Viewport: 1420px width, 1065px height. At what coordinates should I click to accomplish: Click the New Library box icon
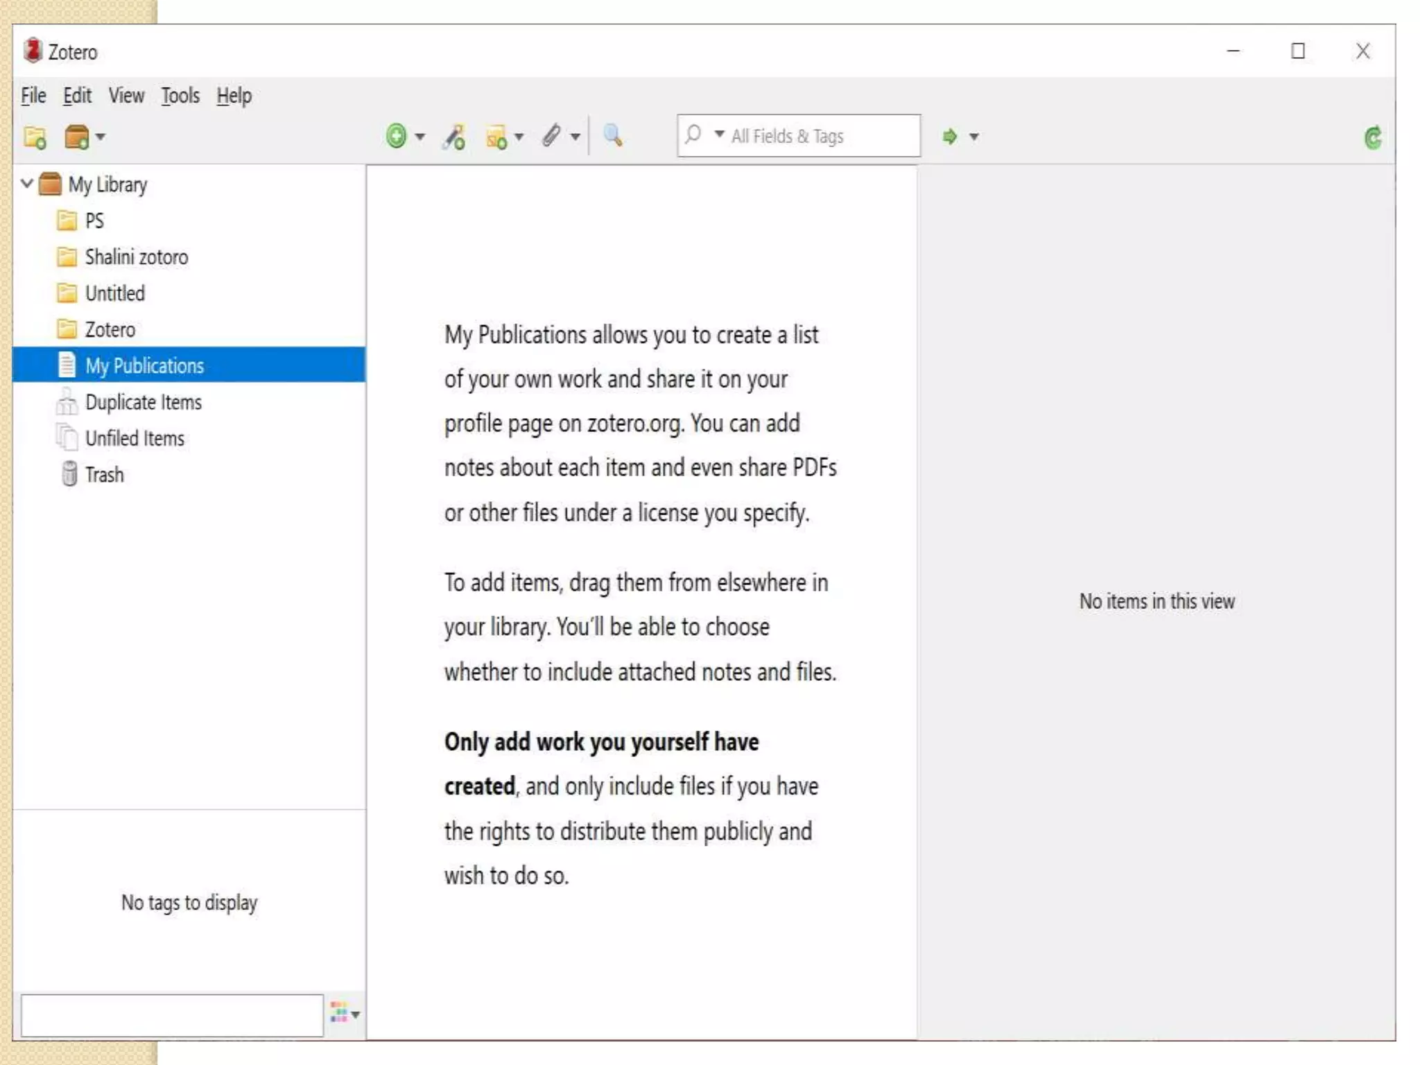tap(77, 137)
